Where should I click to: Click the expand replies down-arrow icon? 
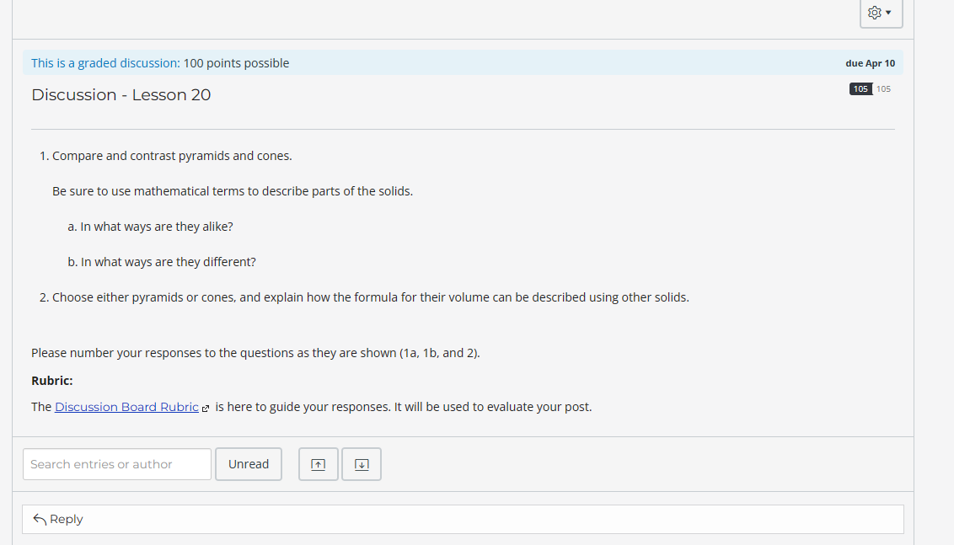click(361, 464)
